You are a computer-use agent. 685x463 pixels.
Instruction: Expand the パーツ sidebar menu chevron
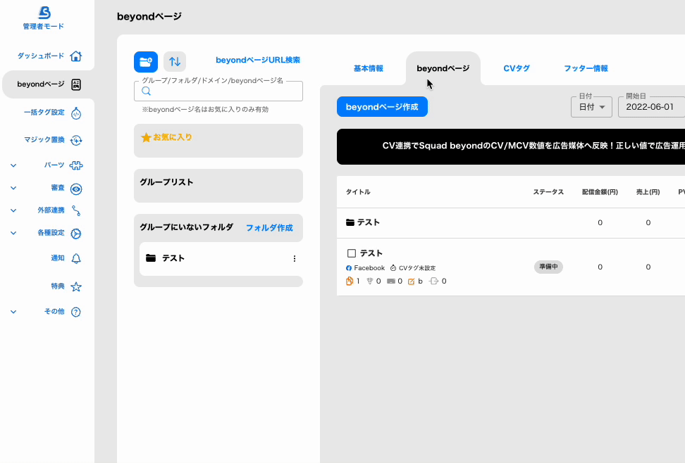point(13,165)
